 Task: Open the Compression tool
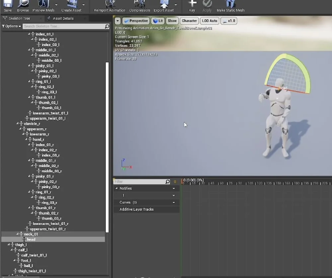(x=139, y=6)
